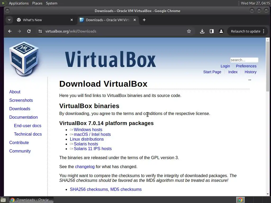
Task: Click the MATE logo icon in top panel
Action: coord(4,3)
